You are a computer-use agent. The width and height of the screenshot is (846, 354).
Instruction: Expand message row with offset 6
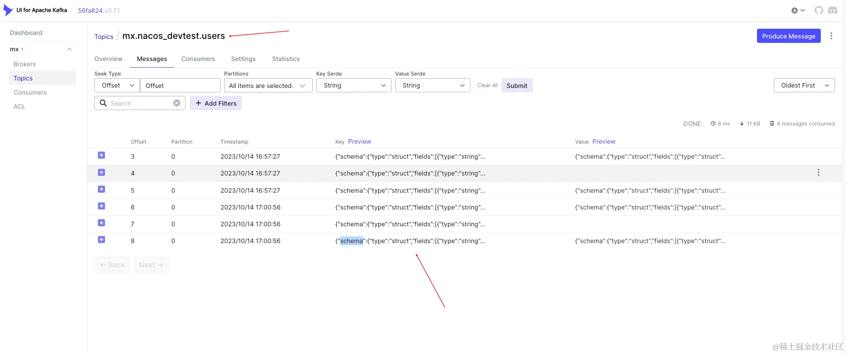point(101,206)
